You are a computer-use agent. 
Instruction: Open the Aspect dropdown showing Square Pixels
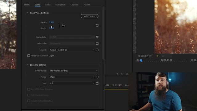[72, 50]
